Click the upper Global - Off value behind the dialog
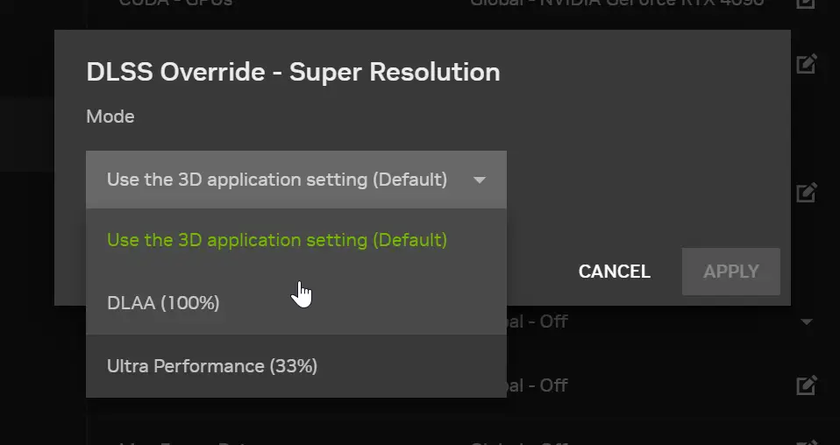The width and height of the screenshot is (840, 445). tap(537, 321)
